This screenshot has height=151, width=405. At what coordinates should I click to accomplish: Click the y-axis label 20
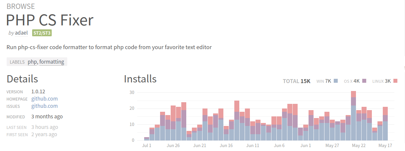coord(132,108)
